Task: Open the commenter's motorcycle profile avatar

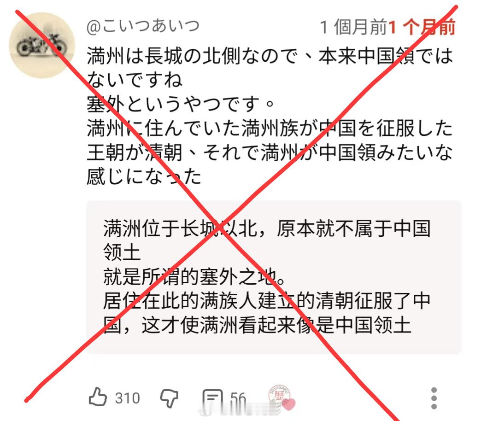Action: (42, 45)
